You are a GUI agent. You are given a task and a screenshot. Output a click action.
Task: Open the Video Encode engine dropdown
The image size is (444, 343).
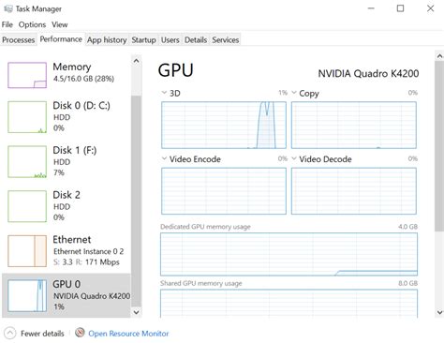(164, 158)
